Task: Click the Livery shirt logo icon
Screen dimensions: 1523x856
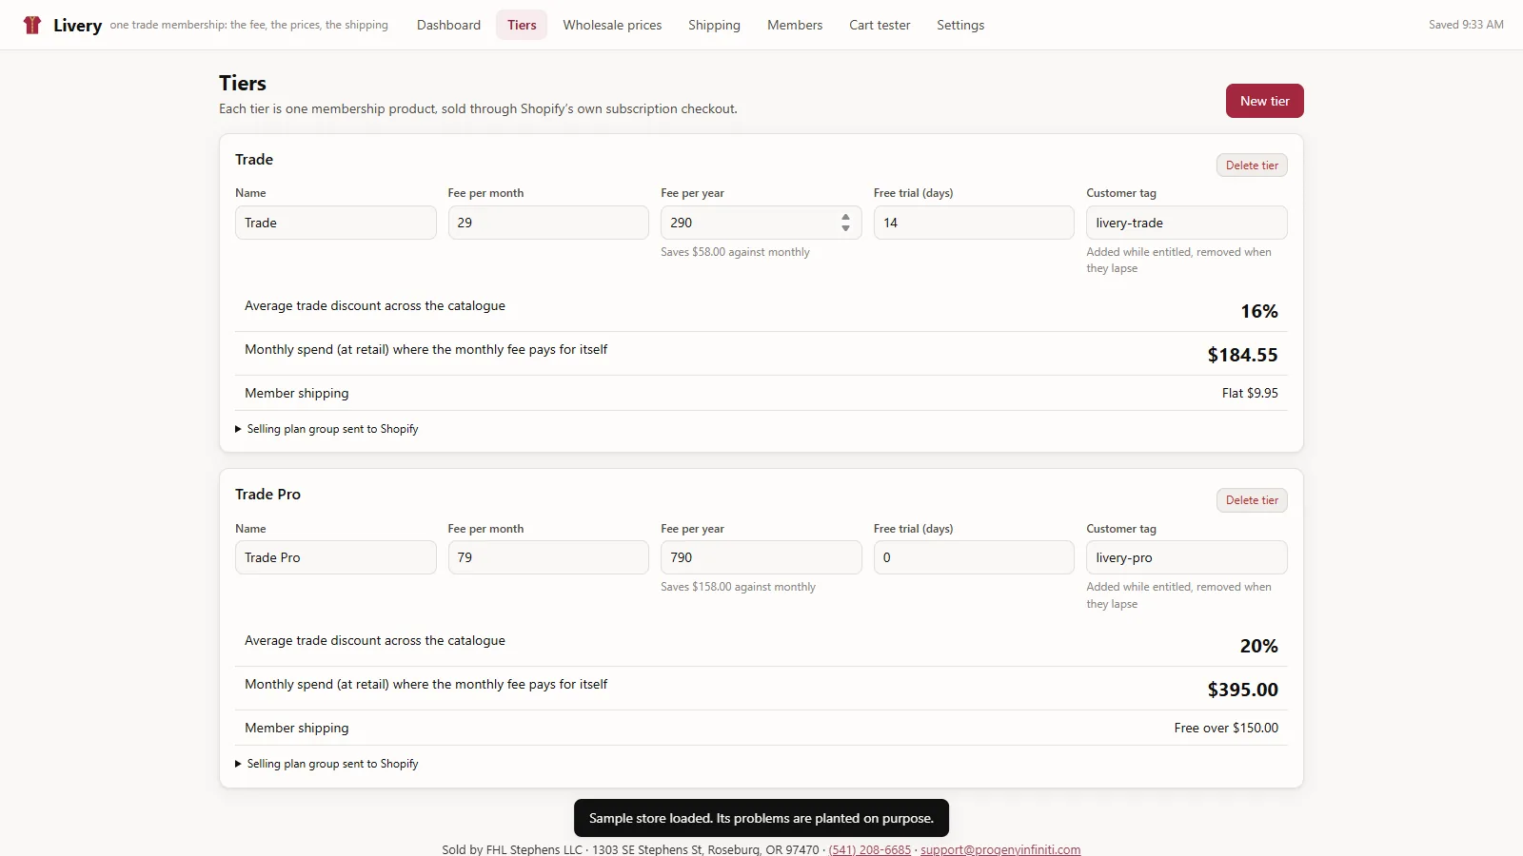Action: 32,25
